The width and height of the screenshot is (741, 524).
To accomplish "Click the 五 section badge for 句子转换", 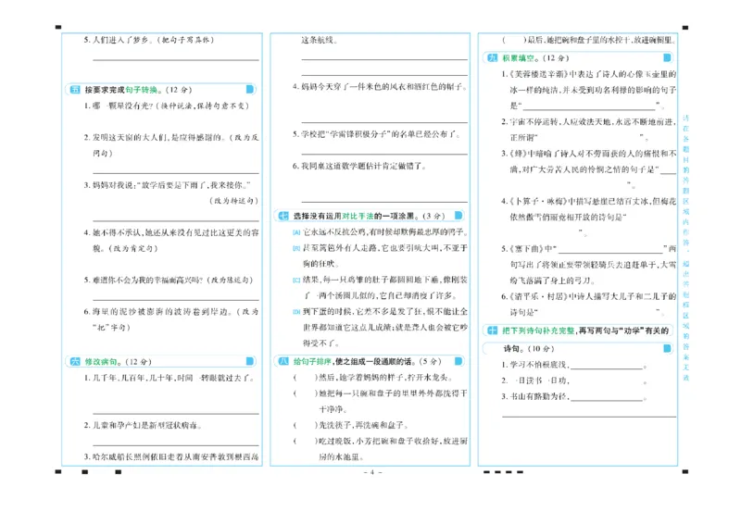I will click(x=75, y=89).
